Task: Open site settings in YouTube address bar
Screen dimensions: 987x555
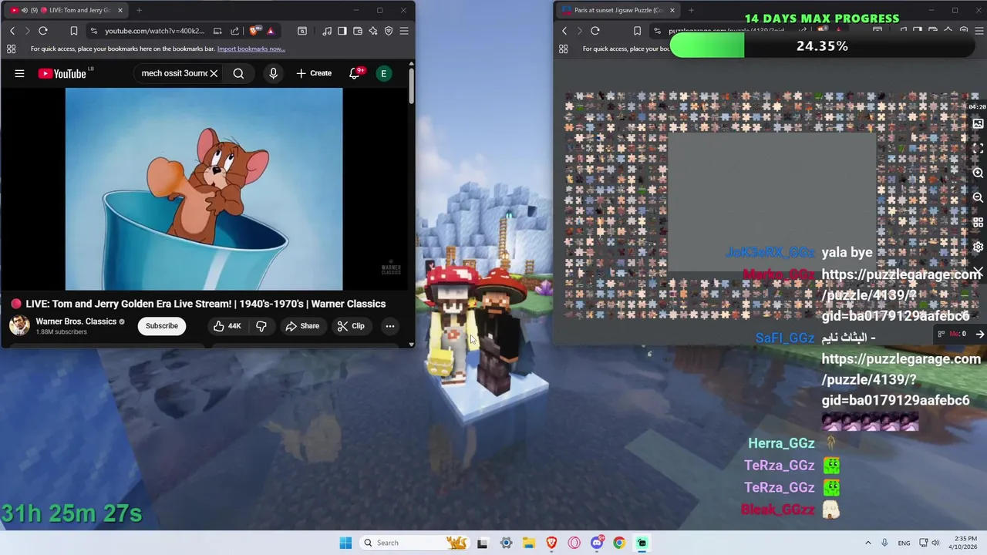Action: click(93, 31)
